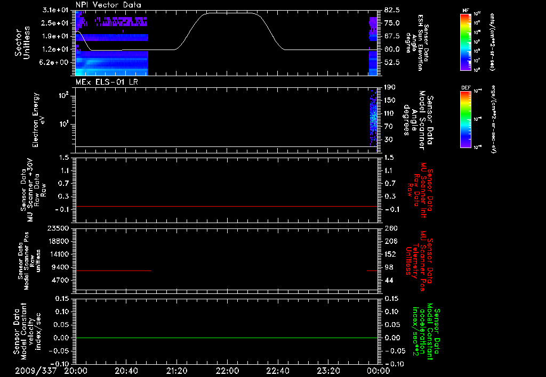Click the '22:00' time axis label
Viewport: 546px width, 377px height.
tap(227, 371)
